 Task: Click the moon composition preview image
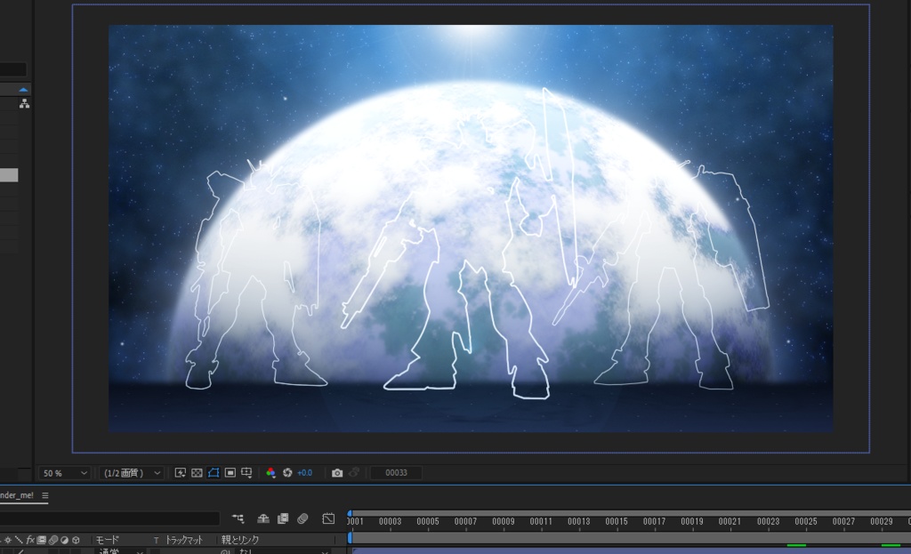[471, 229]
